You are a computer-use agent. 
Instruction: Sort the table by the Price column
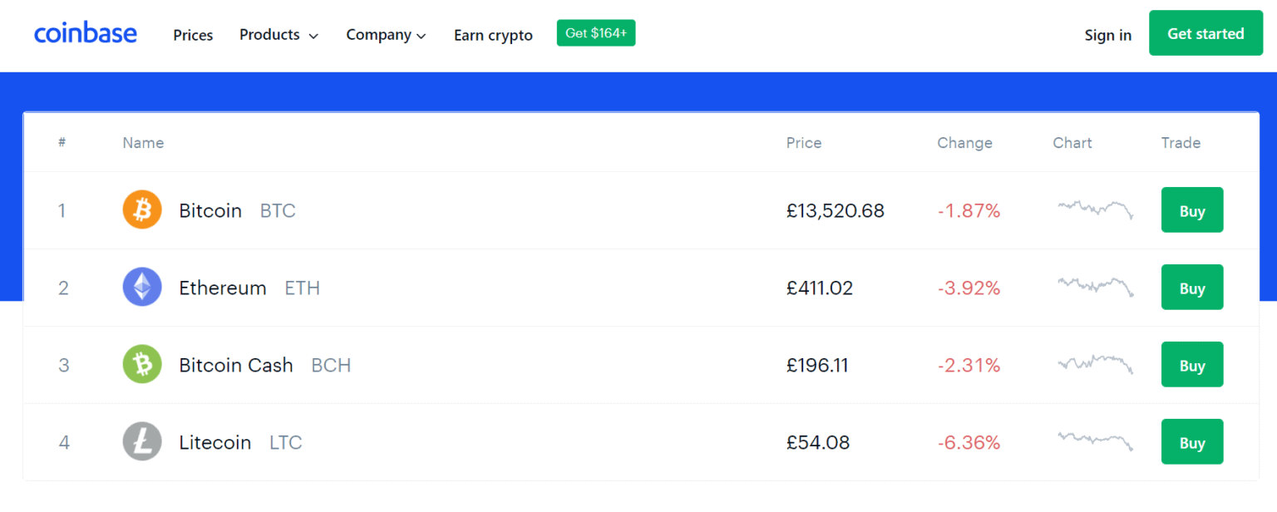click(x=803, y=143)
